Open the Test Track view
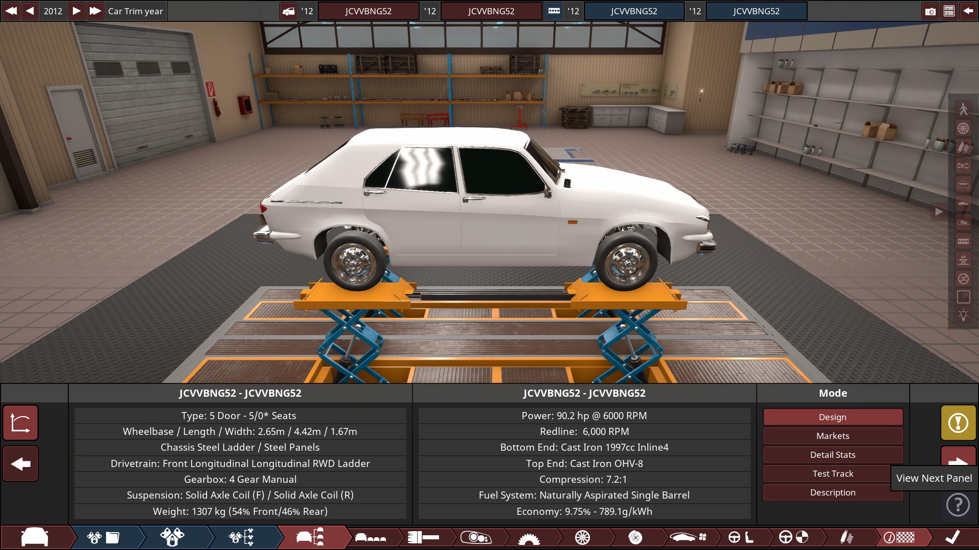This screenshot has width=979, height=550. 832,474
